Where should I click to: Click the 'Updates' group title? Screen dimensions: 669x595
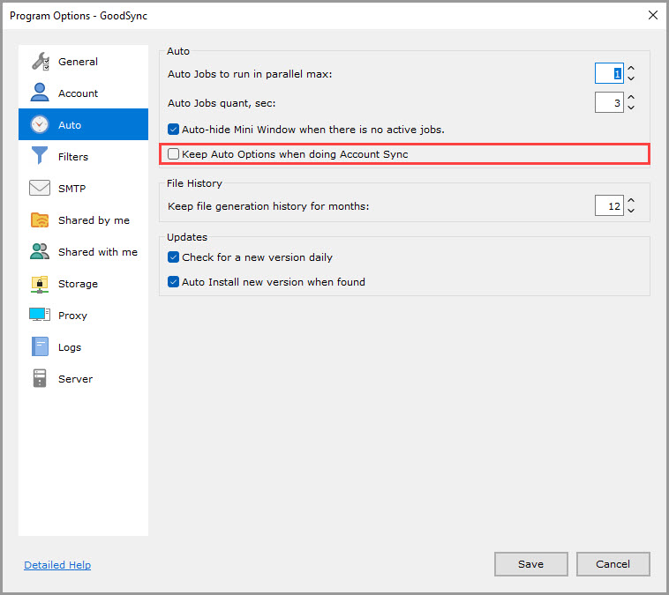click(187, 237)
